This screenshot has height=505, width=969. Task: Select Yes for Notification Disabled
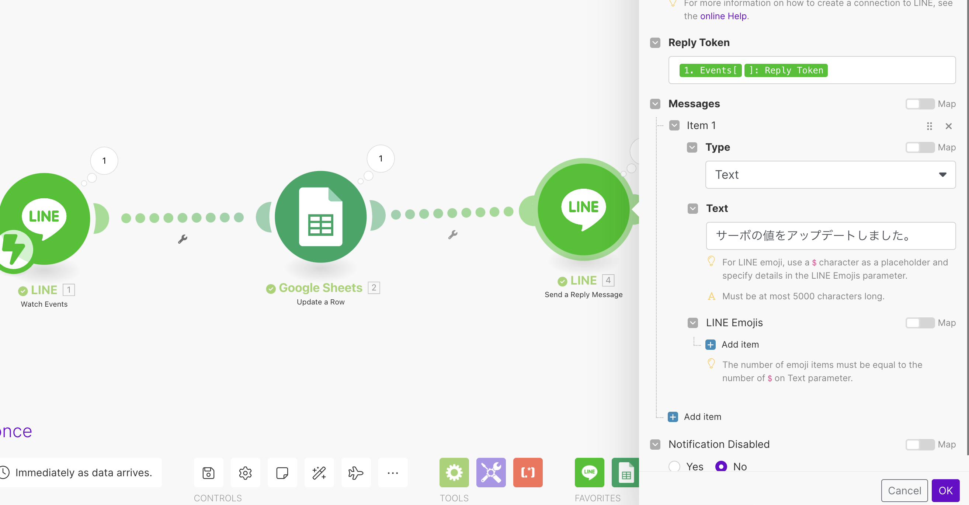tap(674, 466)
